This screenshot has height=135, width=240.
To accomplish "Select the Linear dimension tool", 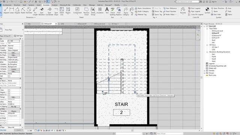I will [x=12, y=11].
